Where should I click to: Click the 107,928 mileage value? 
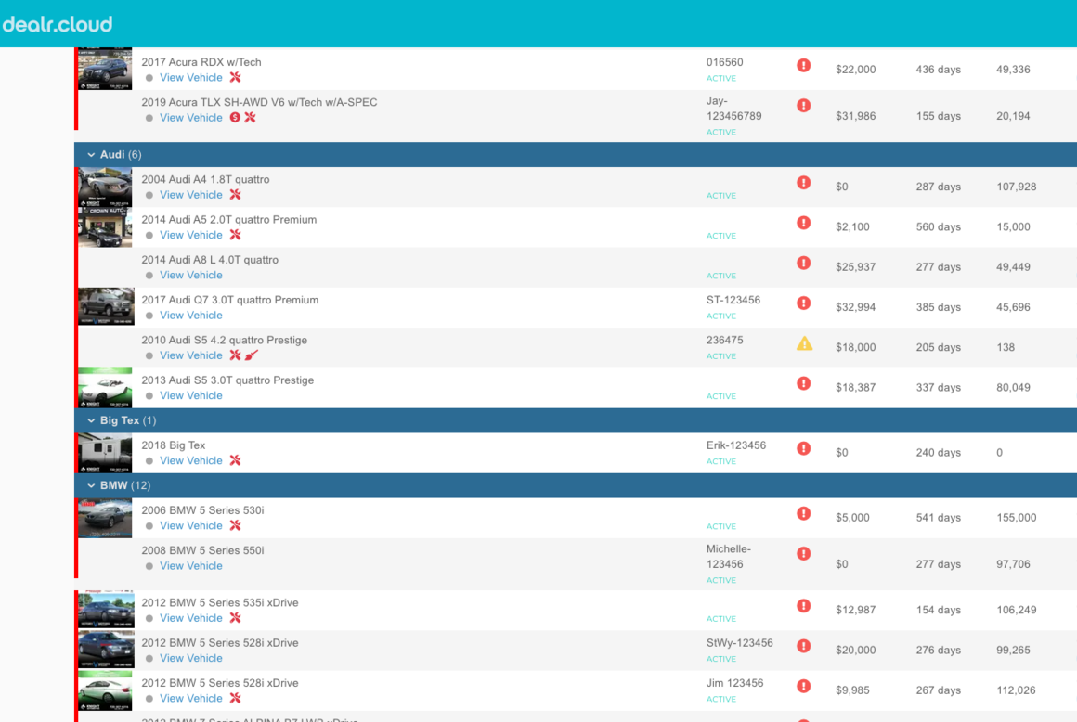(x=1016, y=187)
